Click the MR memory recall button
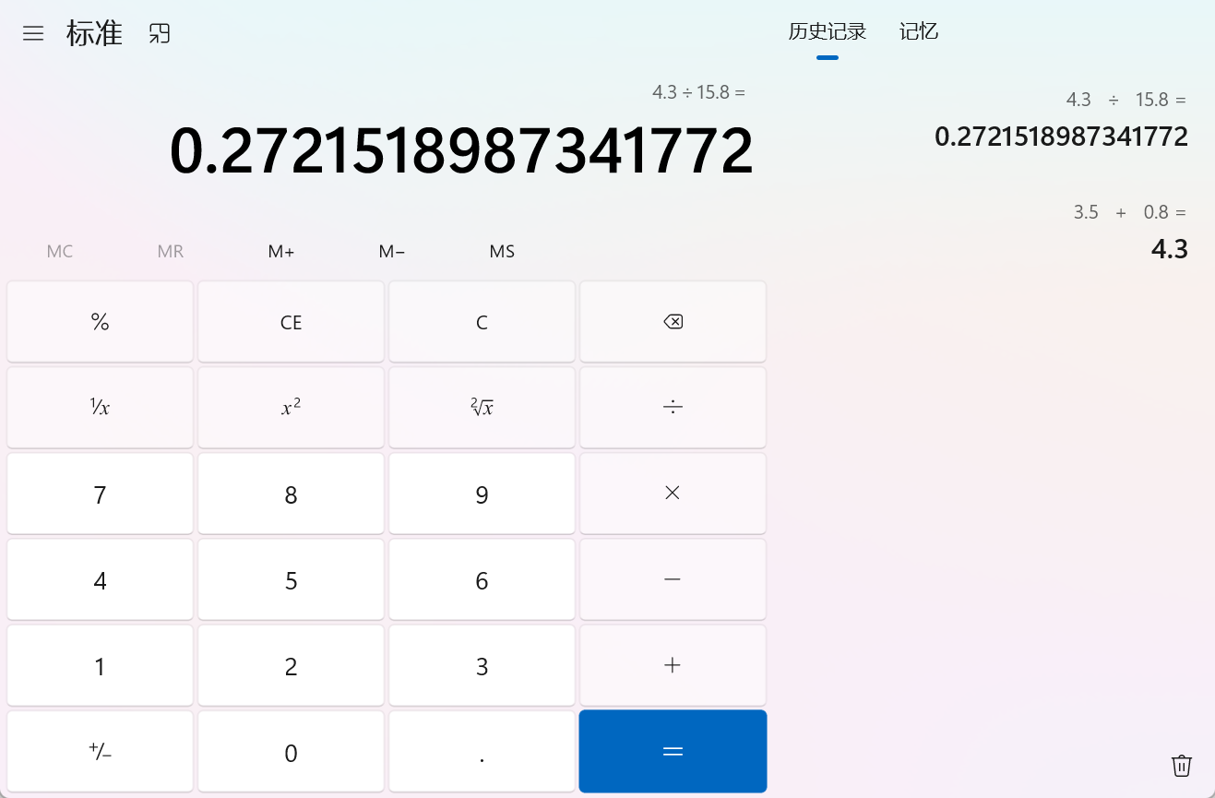1215x798 pixels. coord(171,251)
